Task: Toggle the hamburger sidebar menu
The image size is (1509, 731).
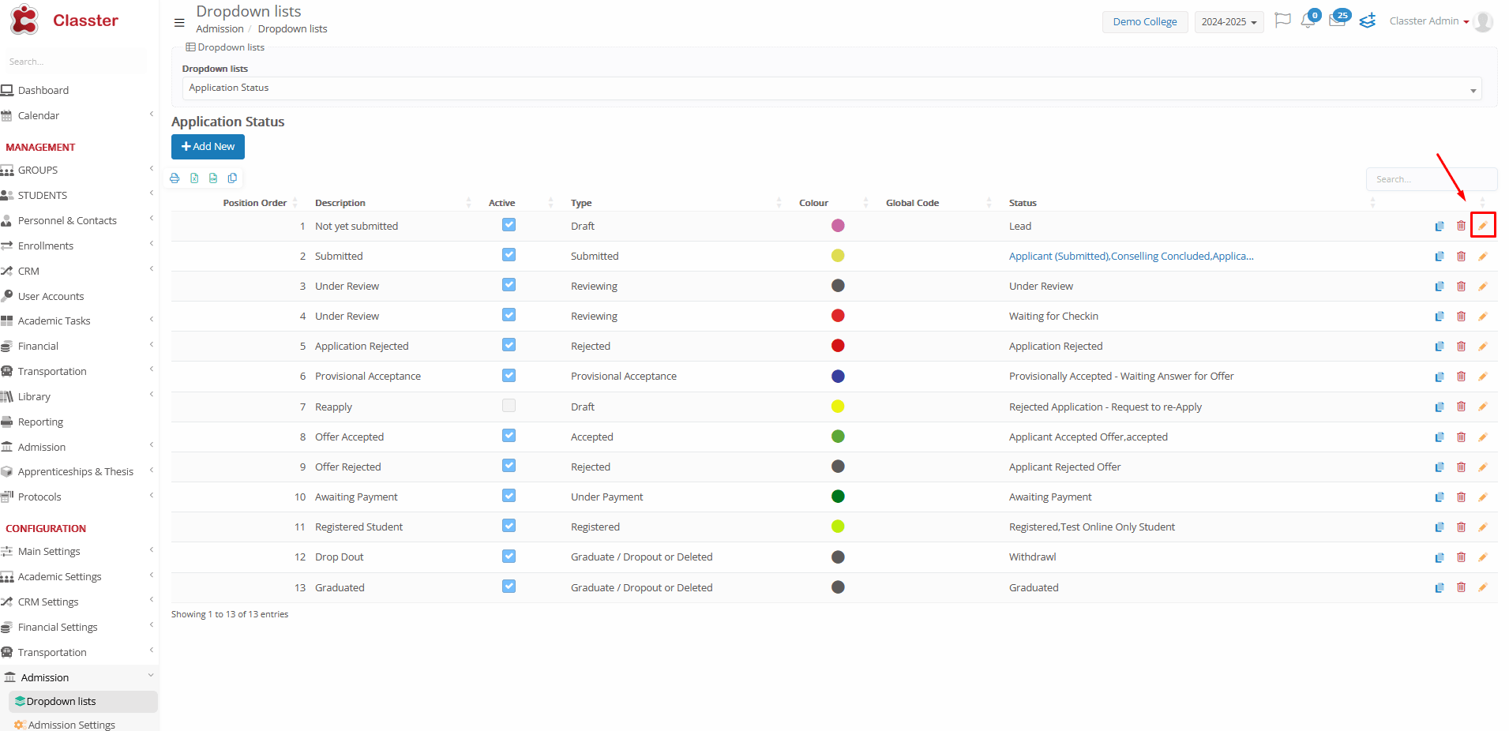Action: click(179, 23)
